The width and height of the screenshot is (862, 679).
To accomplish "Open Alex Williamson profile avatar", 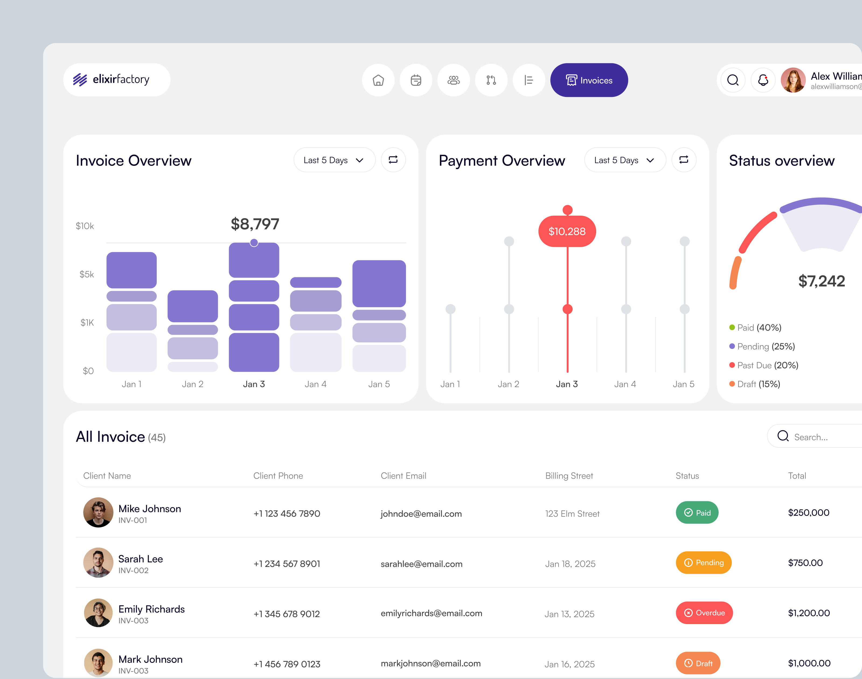I will (x=793, y=80).
